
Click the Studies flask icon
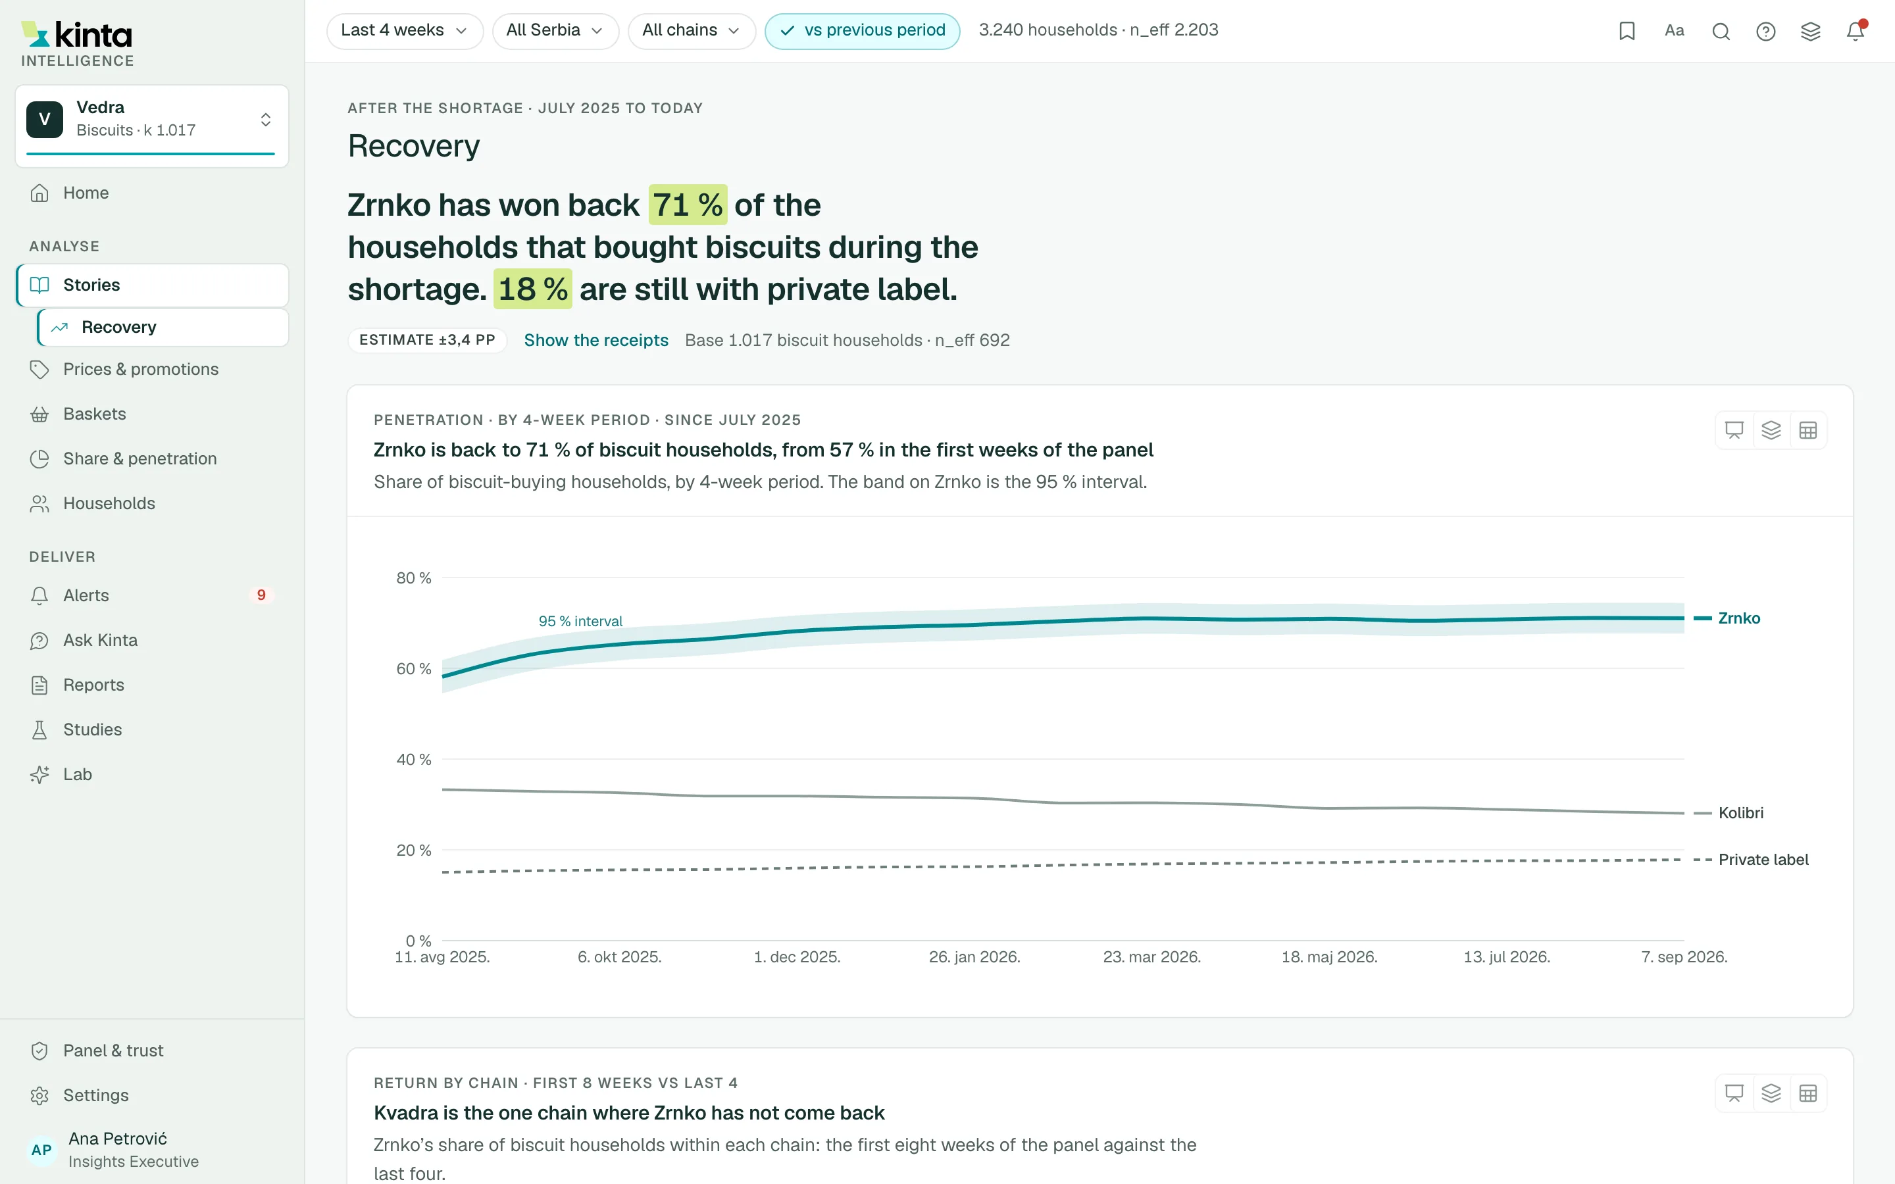point(39,730)
